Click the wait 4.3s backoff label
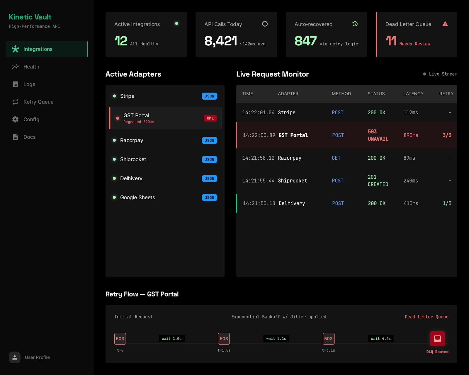The image size is (469, 375). (x=381, y=339)
